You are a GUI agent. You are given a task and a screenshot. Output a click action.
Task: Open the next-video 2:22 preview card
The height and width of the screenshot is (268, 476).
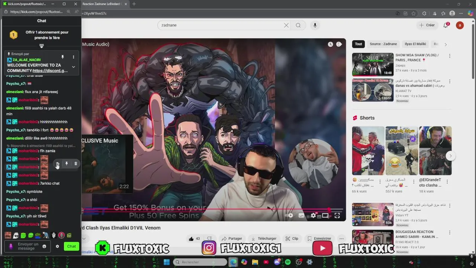(107, 164)
